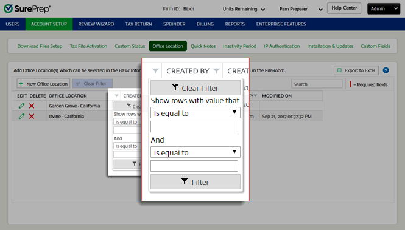Click the SurePrep logo
This screenshot has width=405, height=230.
(x=27, y=8)
